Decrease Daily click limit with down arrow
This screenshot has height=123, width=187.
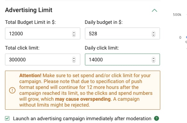[x=153, y=61]
